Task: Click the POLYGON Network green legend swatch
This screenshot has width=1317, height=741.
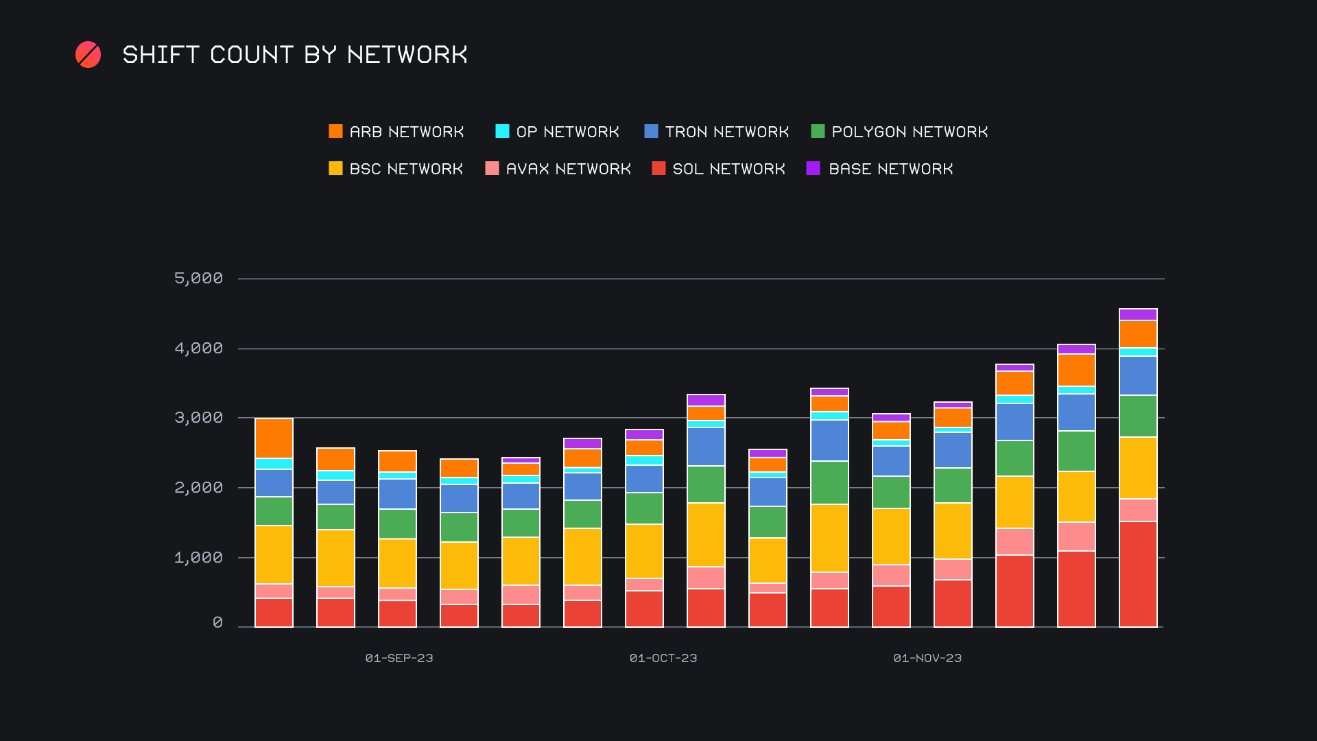Action: point(818,131)
